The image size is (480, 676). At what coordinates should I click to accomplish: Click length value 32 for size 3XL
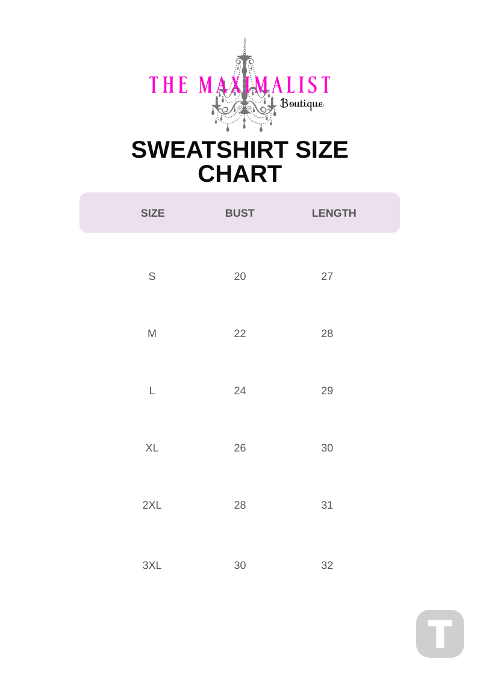(327, 565)
